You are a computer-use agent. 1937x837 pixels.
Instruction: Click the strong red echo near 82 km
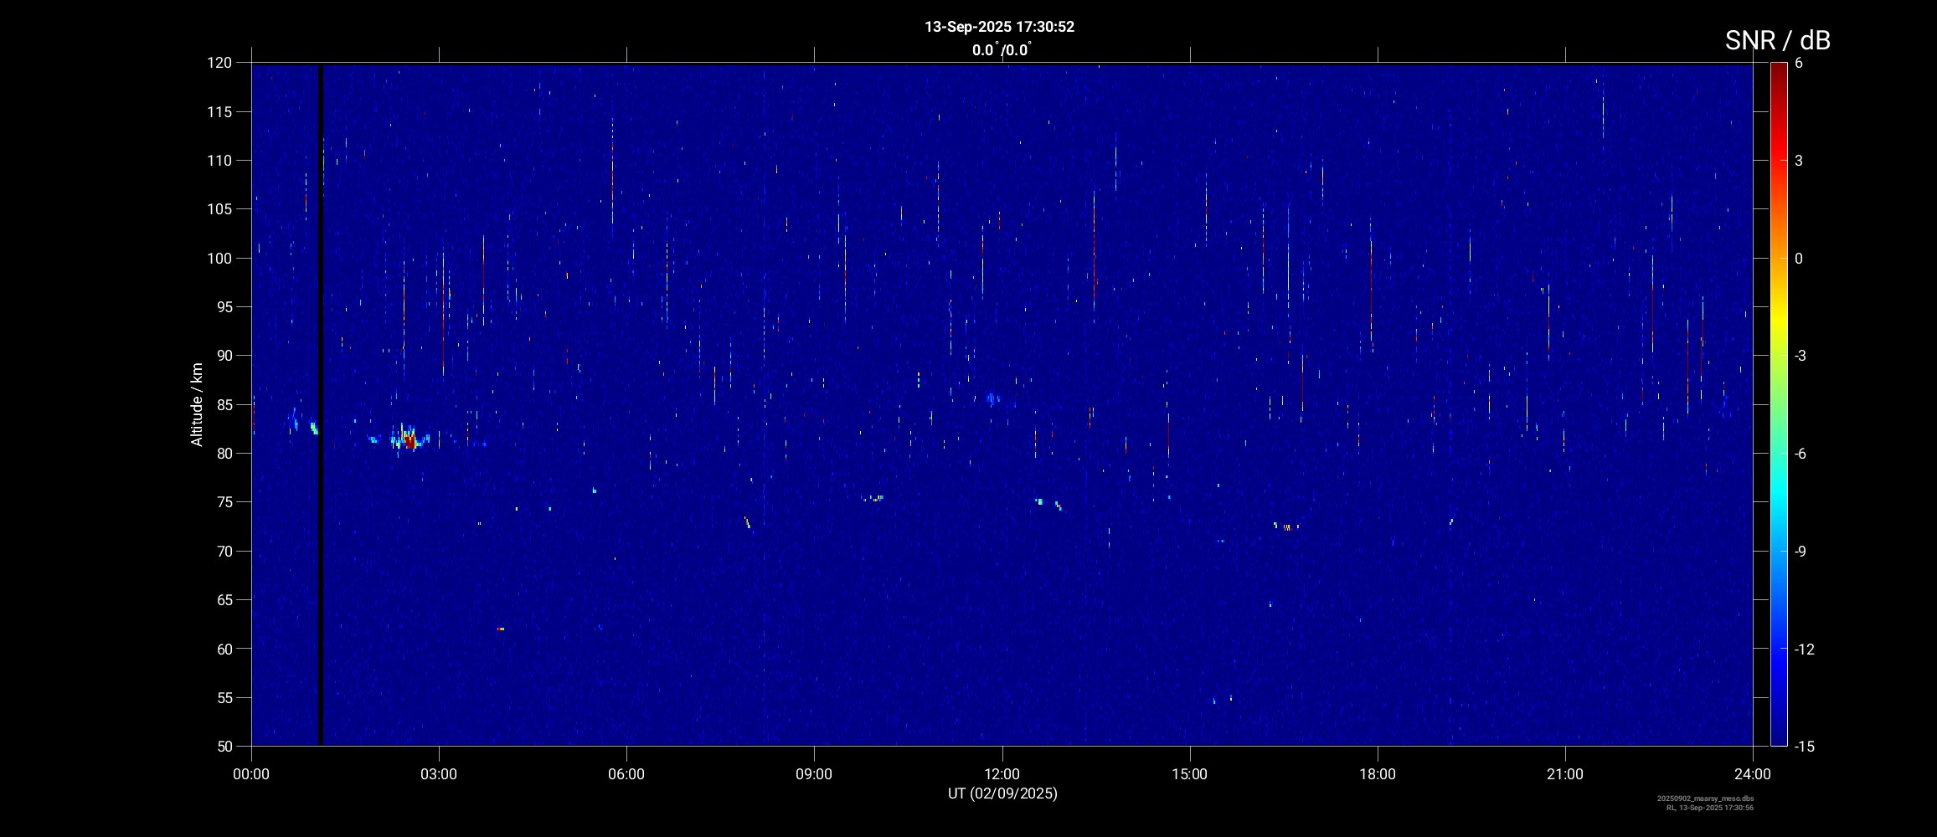(x=410, y=440)
